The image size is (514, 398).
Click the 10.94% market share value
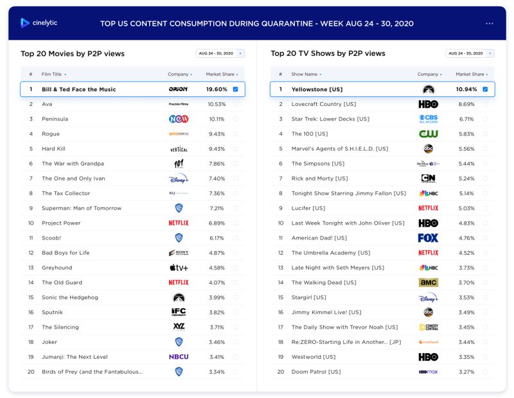466,89
